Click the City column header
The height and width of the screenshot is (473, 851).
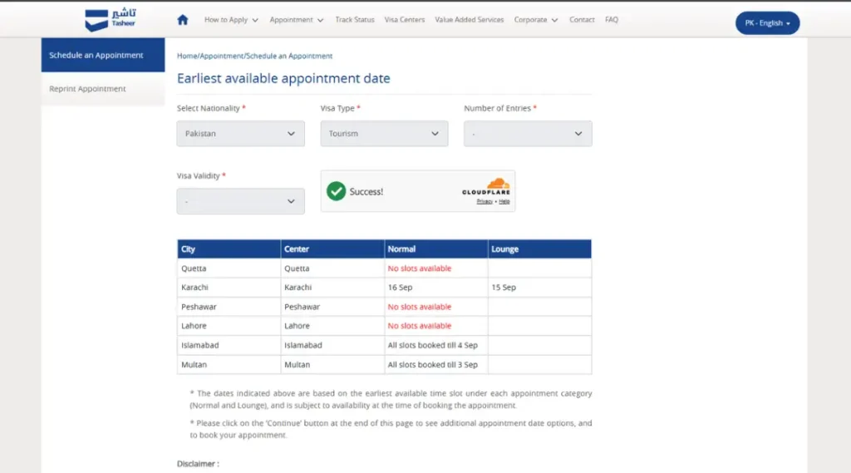pos(229,249)
